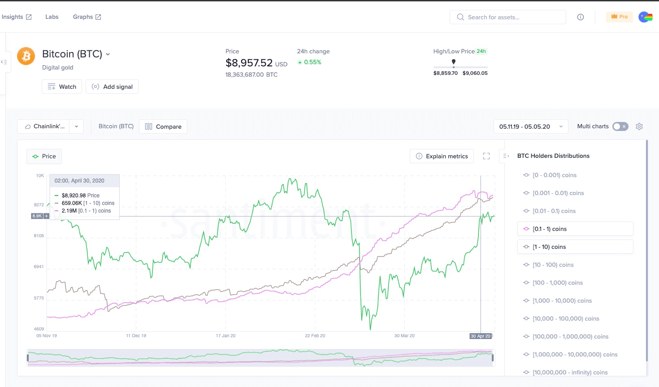The width and height of the screenshot is (659, 387).
Task: Click the 0.55% 24h change value
Action: click(x=312, y=62)
